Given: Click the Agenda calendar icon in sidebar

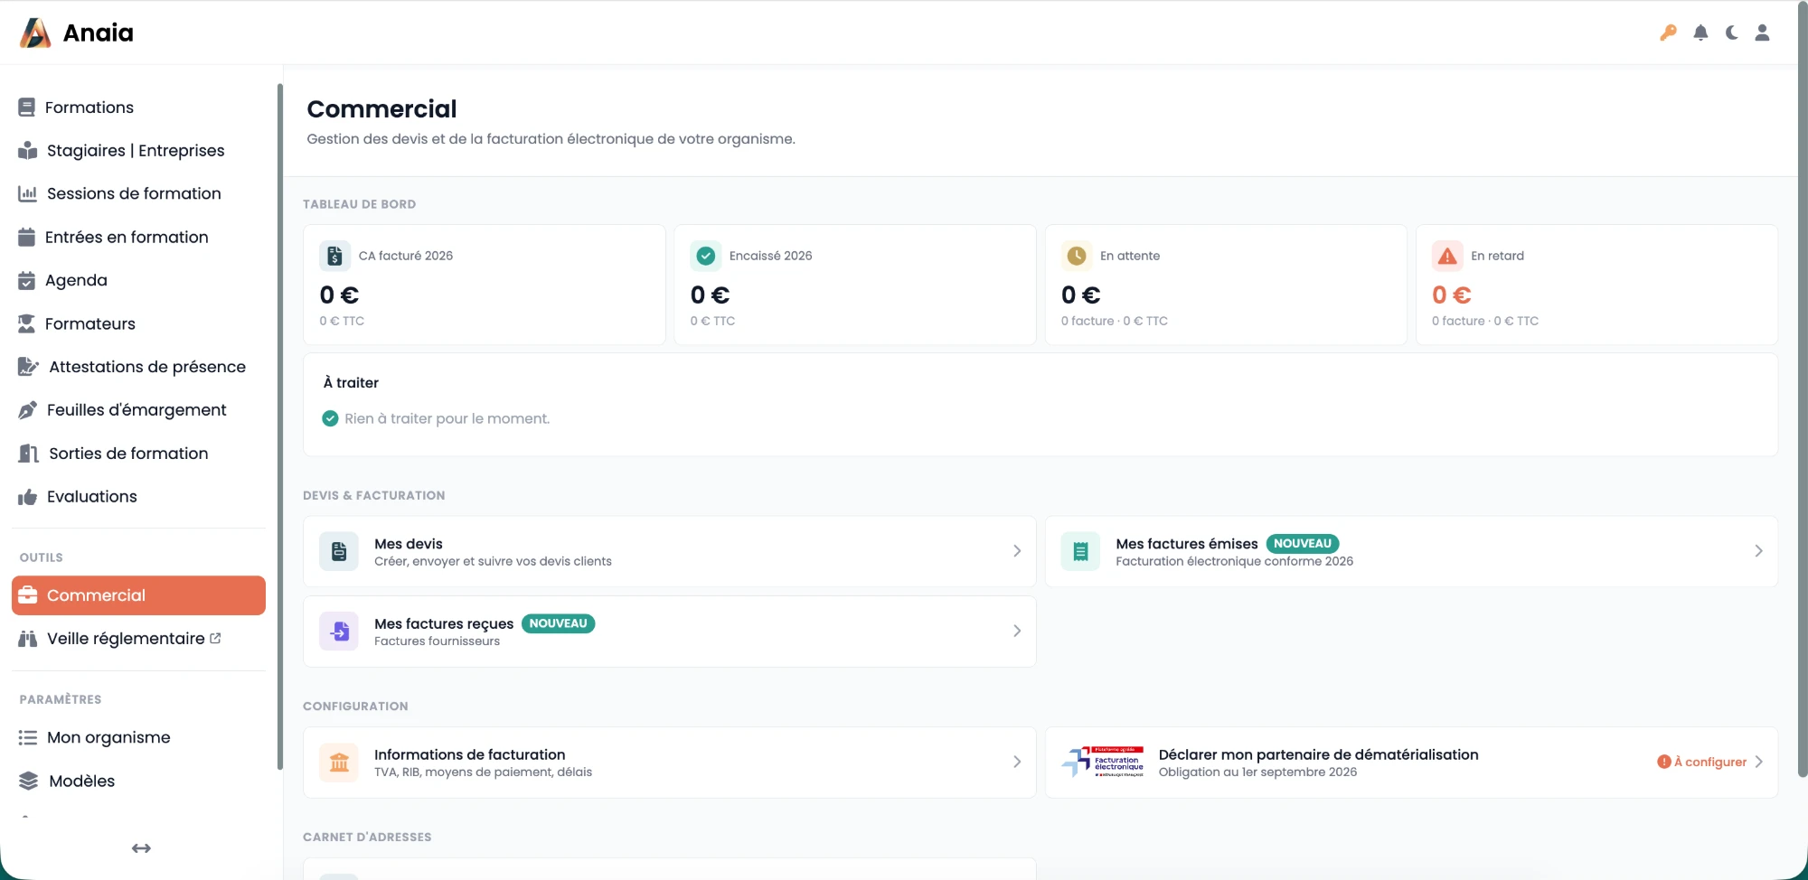Looking at the screenshot, I should pyautogui.click(x=27, y=280).
